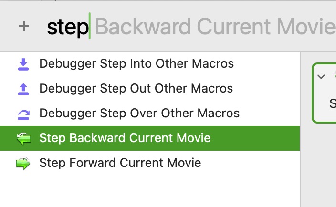Click divider between action list and editor pane
The width and height of the screenshot is (336, 207).
click(300, 129)
